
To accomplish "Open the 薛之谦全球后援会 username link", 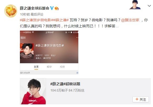I will point(35,8).
